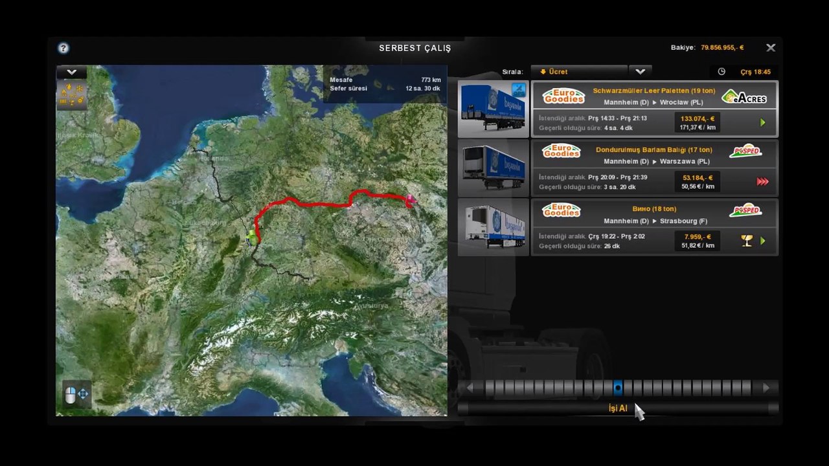
Task: Select the last page cell in the pager
Action: click(x=746, y=388)
